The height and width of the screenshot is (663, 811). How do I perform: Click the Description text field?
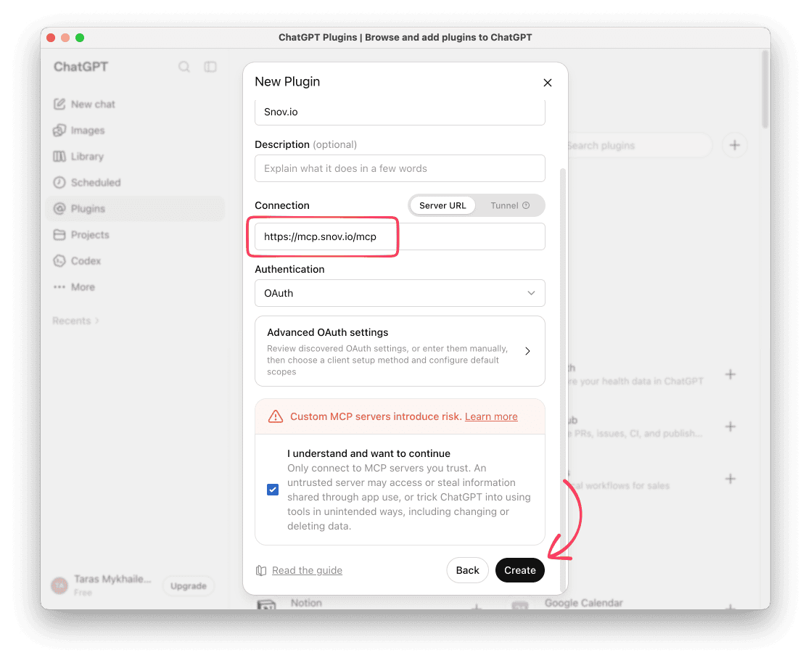click(x=400, y=168)
